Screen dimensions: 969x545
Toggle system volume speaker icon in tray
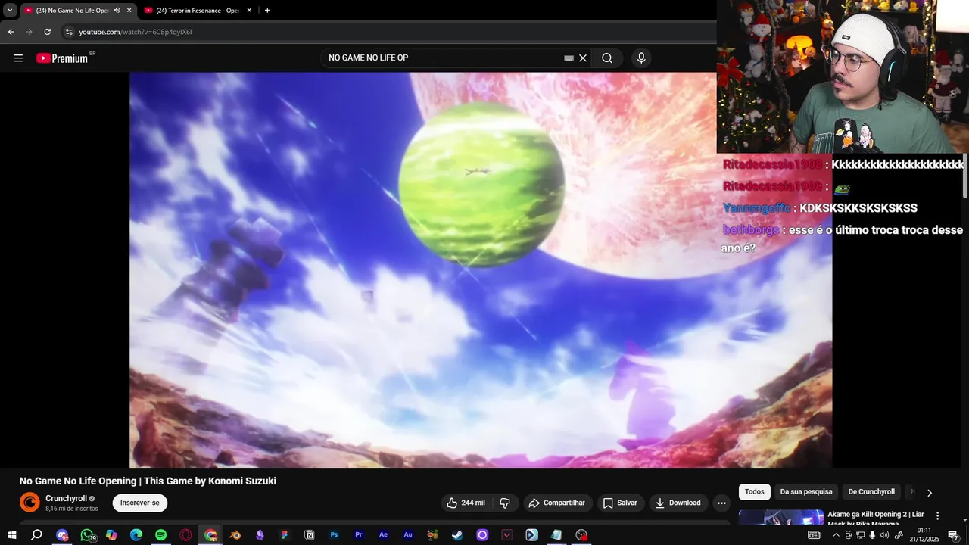pyautogui.click(x=883, y=535)
